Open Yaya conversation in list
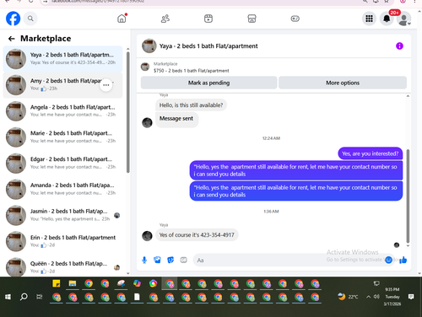422x317 pixels. [62, 59]
